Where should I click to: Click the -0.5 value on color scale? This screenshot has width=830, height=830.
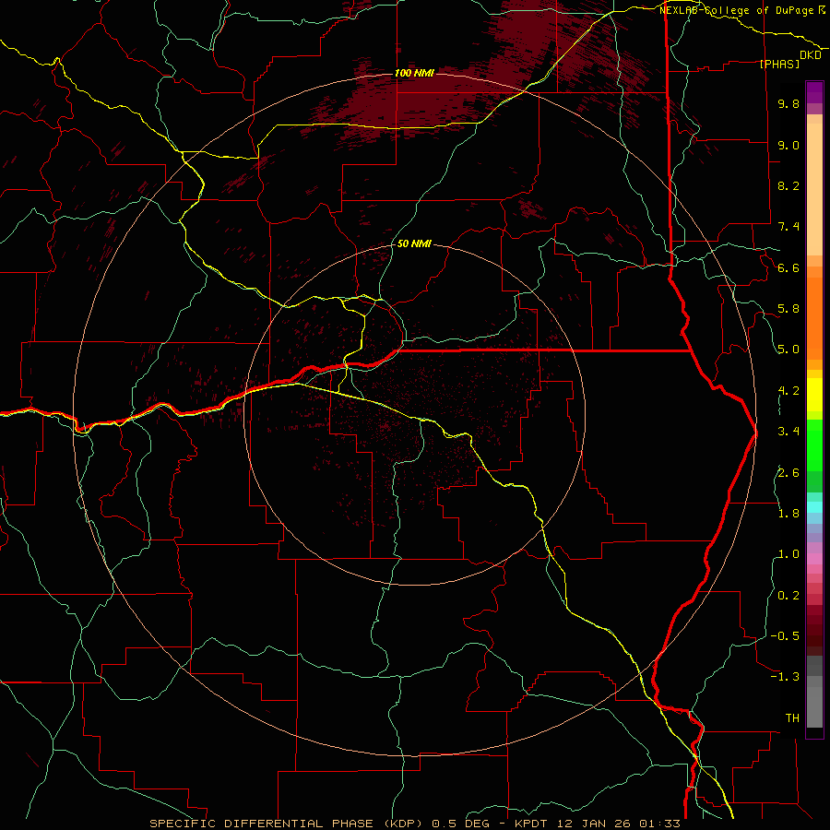(x=785, y=636)
